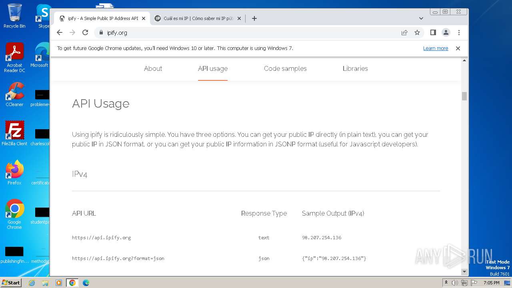
Task: Open Chrome profile avatar menu
Action: coord(446,33)
